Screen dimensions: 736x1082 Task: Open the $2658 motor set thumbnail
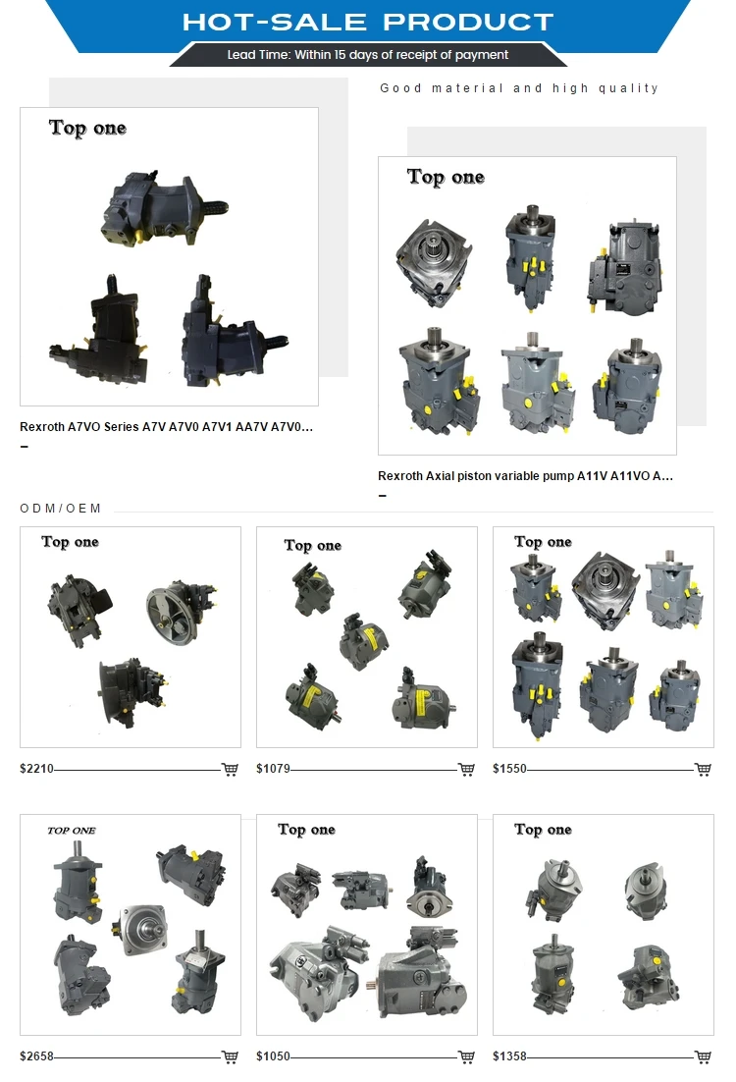click(131, 925)
